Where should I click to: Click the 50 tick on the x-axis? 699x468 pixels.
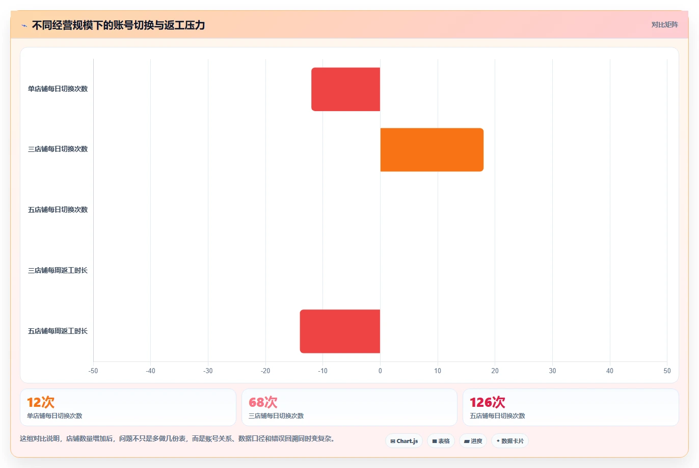[667, 371]
